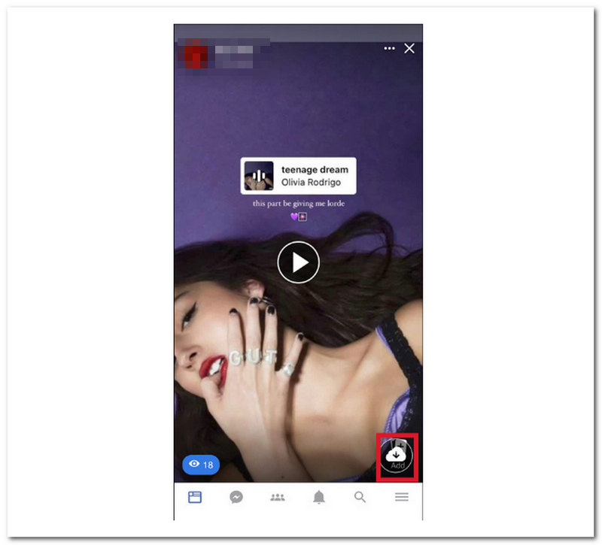Image resolution: width=602 pixels, height=545 pixels.
Task: Click the 'Olivia Rodrigo' artist name
Action: tap(311, 182)
